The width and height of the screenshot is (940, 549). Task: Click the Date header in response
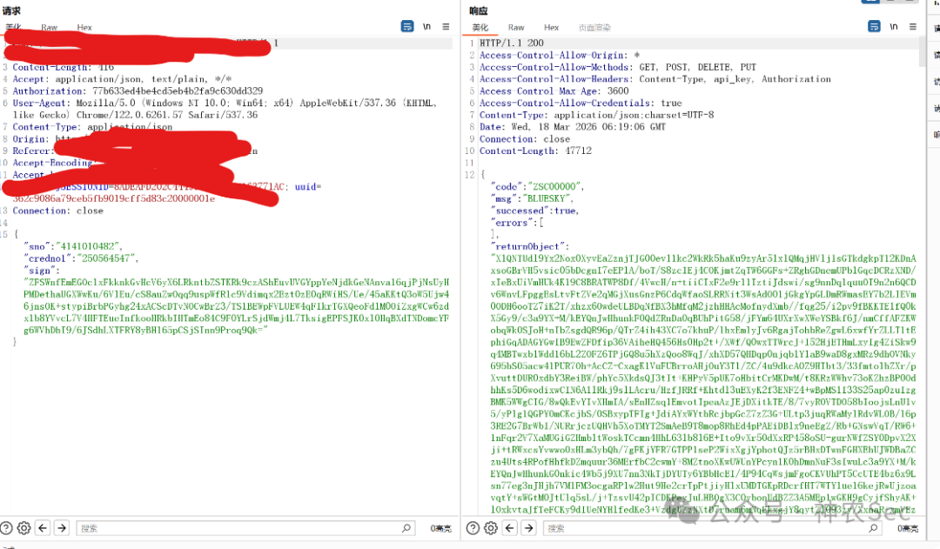[573, 127]
